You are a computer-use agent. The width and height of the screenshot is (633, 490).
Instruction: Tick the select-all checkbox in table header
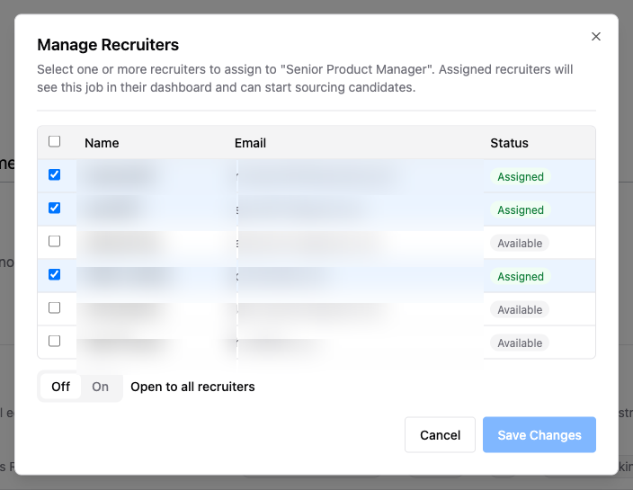[x=54, y=141]
